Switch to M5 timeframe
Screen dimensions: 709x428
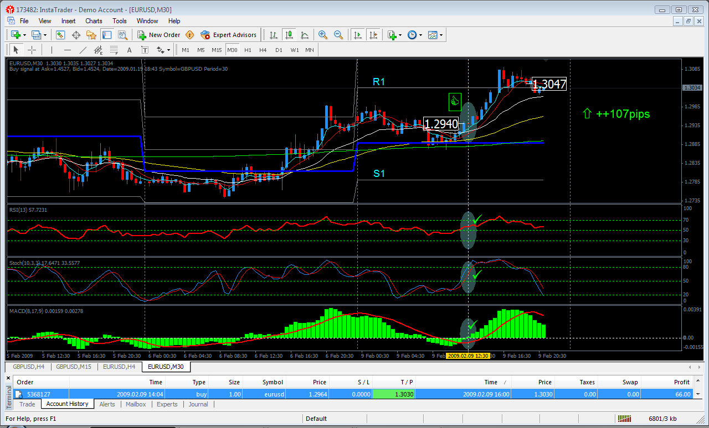click(201, 50)
